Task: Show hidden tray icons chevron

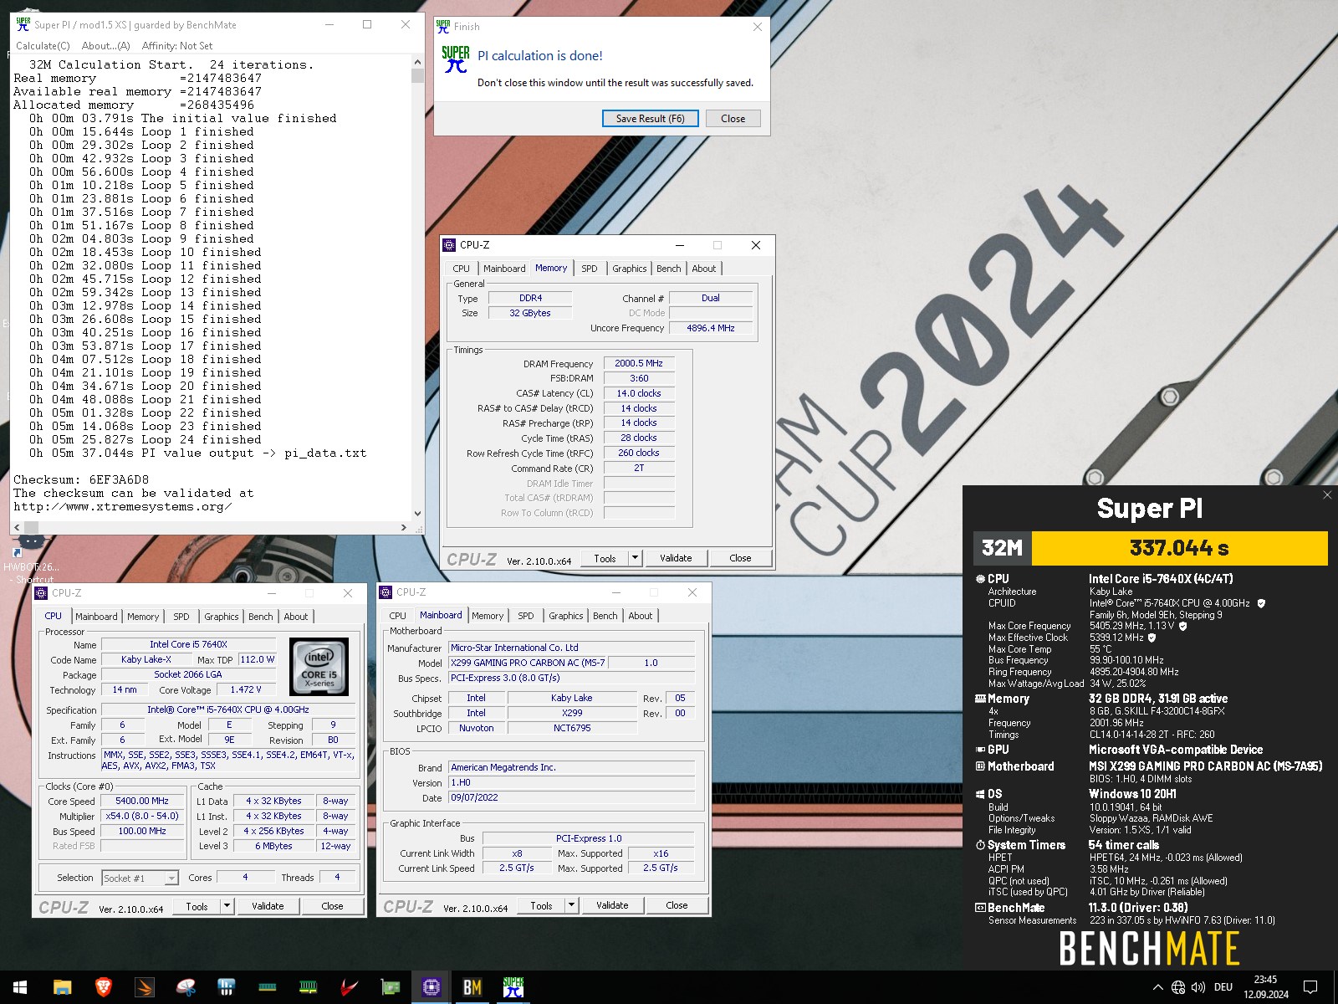Action: (x=1157, y=987)
